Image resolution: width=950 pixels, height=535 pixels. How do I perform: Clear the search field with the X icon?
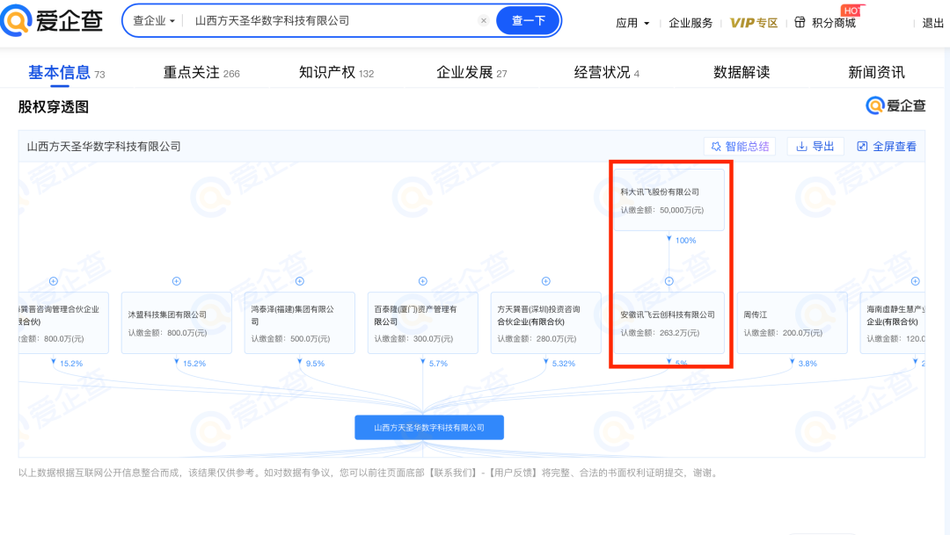tap(483, 21)
